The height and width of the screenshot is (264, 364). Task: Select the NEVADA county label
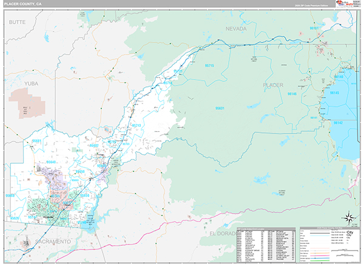click(x=236, y=29)
